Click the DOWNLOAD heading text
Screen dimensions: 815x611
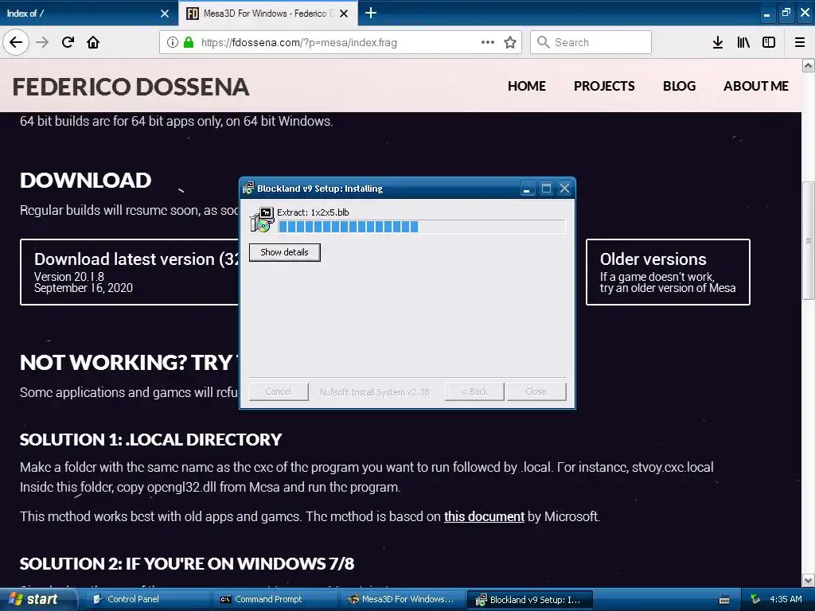86,181
